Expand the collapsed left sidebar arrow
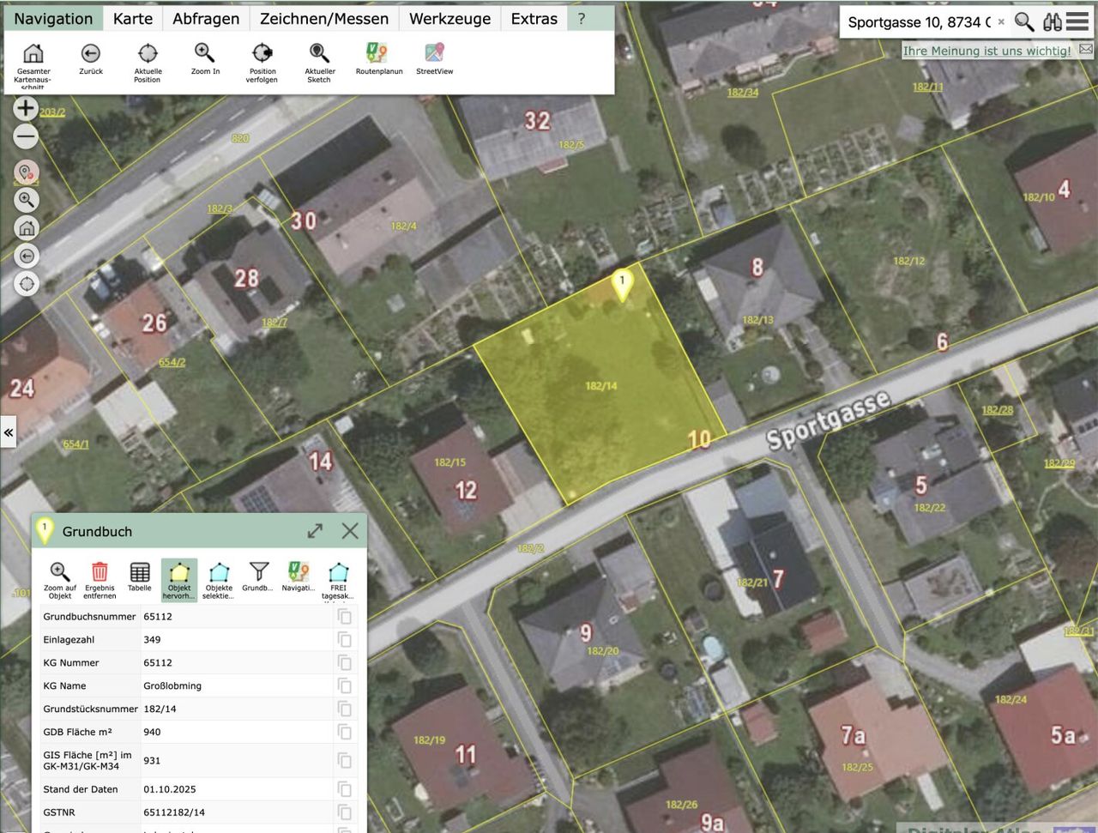Viewport: 1098px width, 833px height. 8,432
